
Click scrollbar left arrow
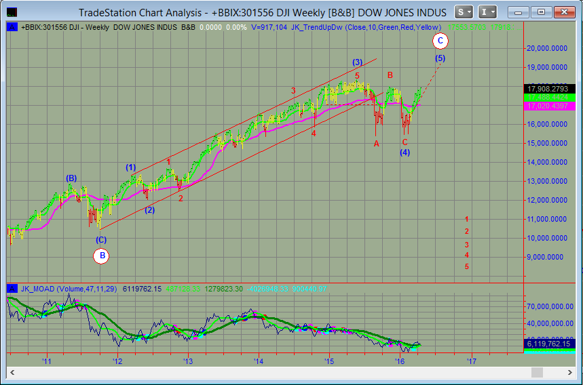point(12,372)
